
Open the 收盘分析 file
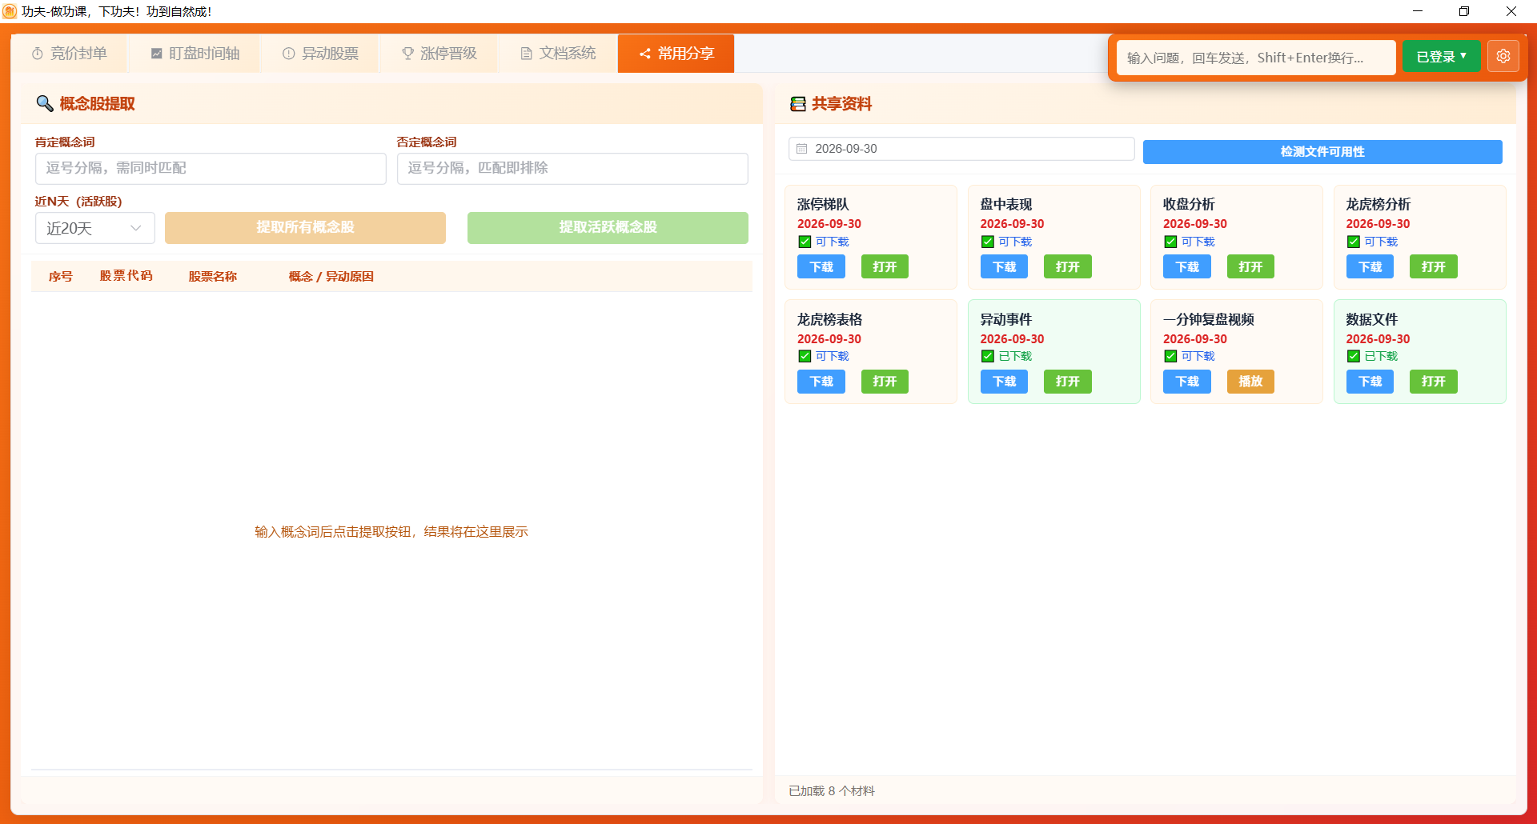click(x=1250, y=266)
